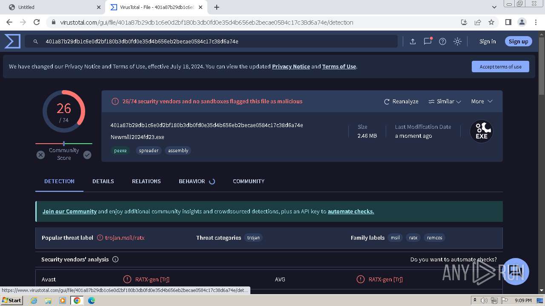
Task: Click the taskbar clock showing 9:09 PM
Action: coord(523,300)
